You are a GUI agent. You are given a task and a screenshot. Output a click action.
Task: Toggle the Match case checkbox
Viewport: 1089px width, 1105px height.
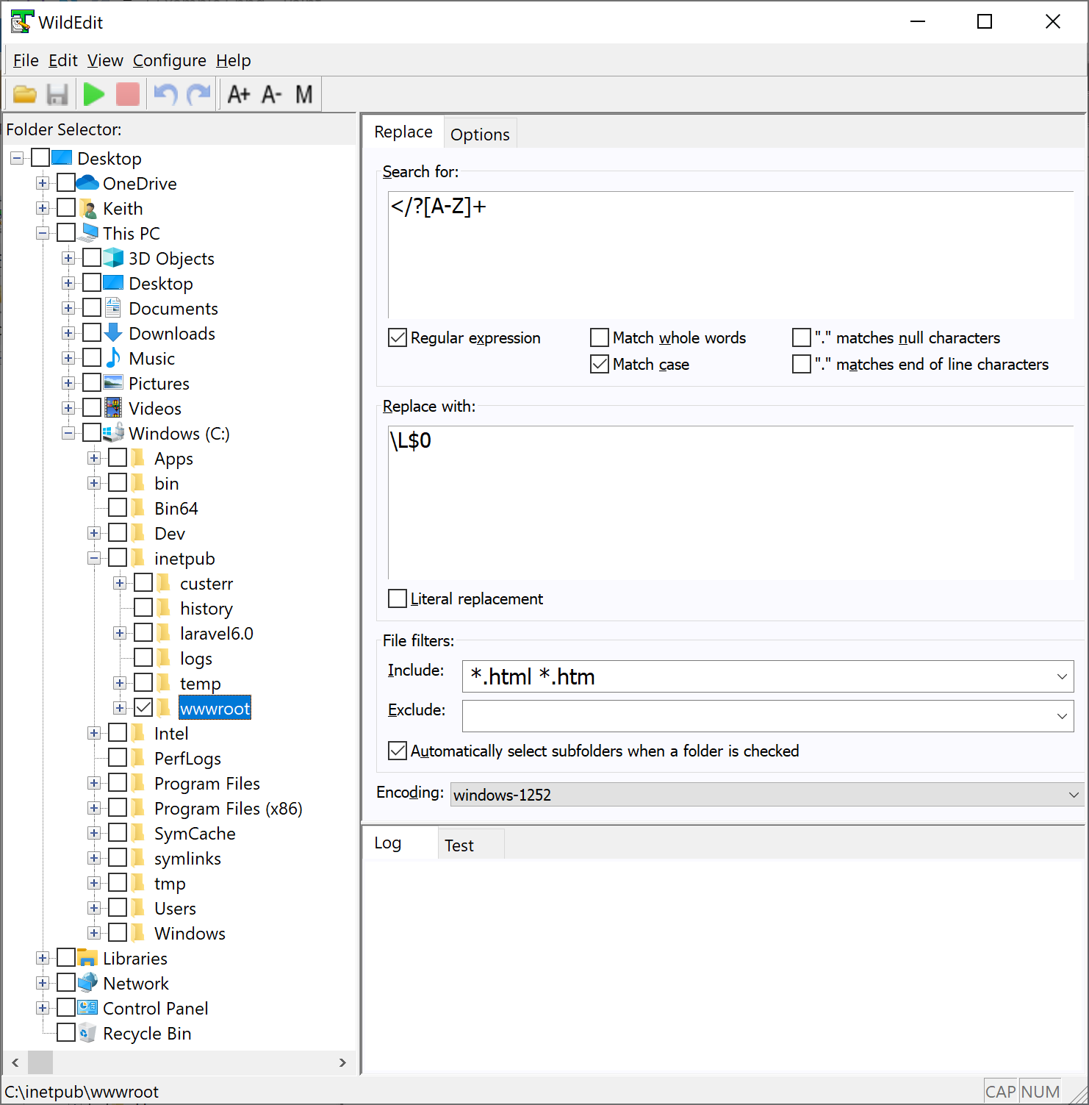coord(600,364)
